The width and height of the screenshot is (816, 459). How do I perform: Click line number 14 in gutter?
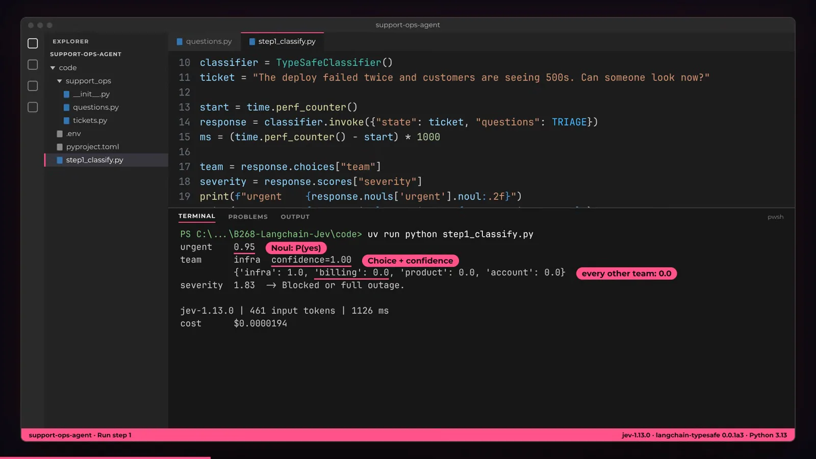(184, 122)
